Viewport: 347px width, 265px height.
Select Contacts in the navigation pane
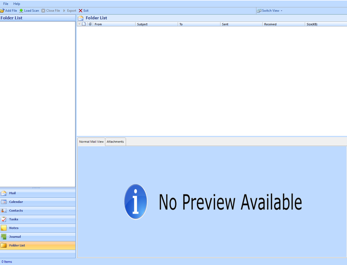38,211
